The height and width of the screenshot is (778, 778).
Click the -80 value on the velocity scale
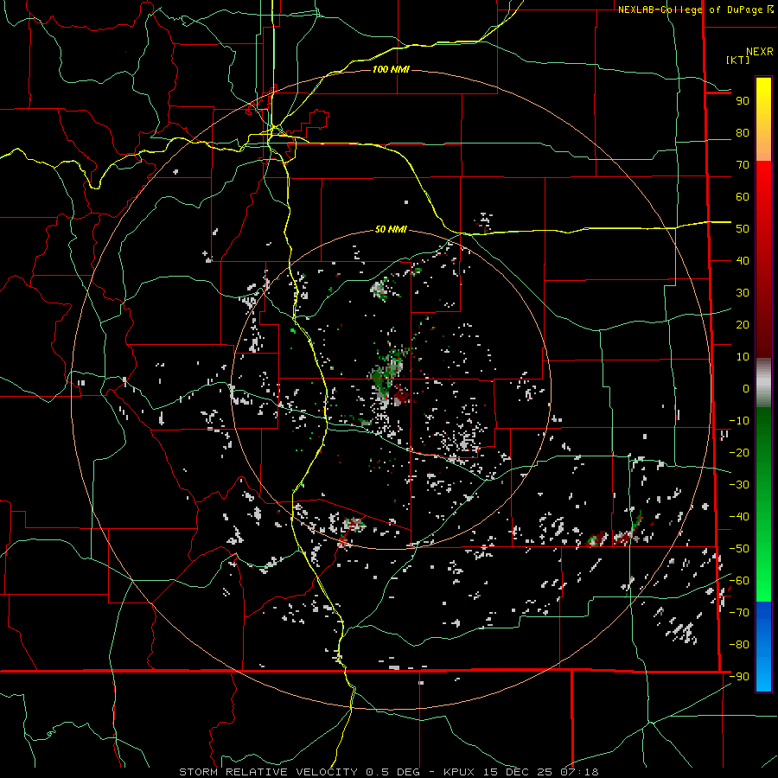pyautogui.click(x=739, y=645)
